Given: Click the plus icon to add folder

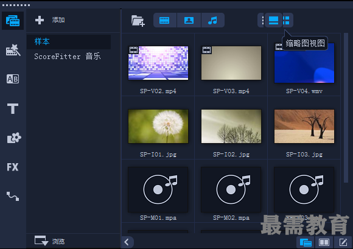Looking at the screenshot, I should tap(40, 20).
